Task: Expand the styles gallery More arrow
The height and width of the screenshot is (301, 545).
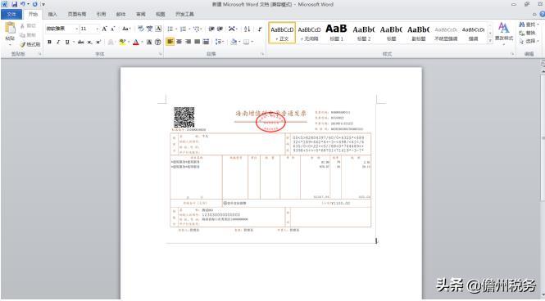Action: (x=490, y=40)
